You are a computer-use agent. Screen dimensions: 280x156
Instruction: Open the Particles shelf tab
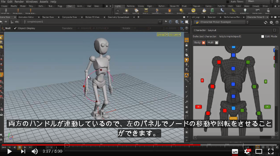pyautogui.click(x=131, y=6)
